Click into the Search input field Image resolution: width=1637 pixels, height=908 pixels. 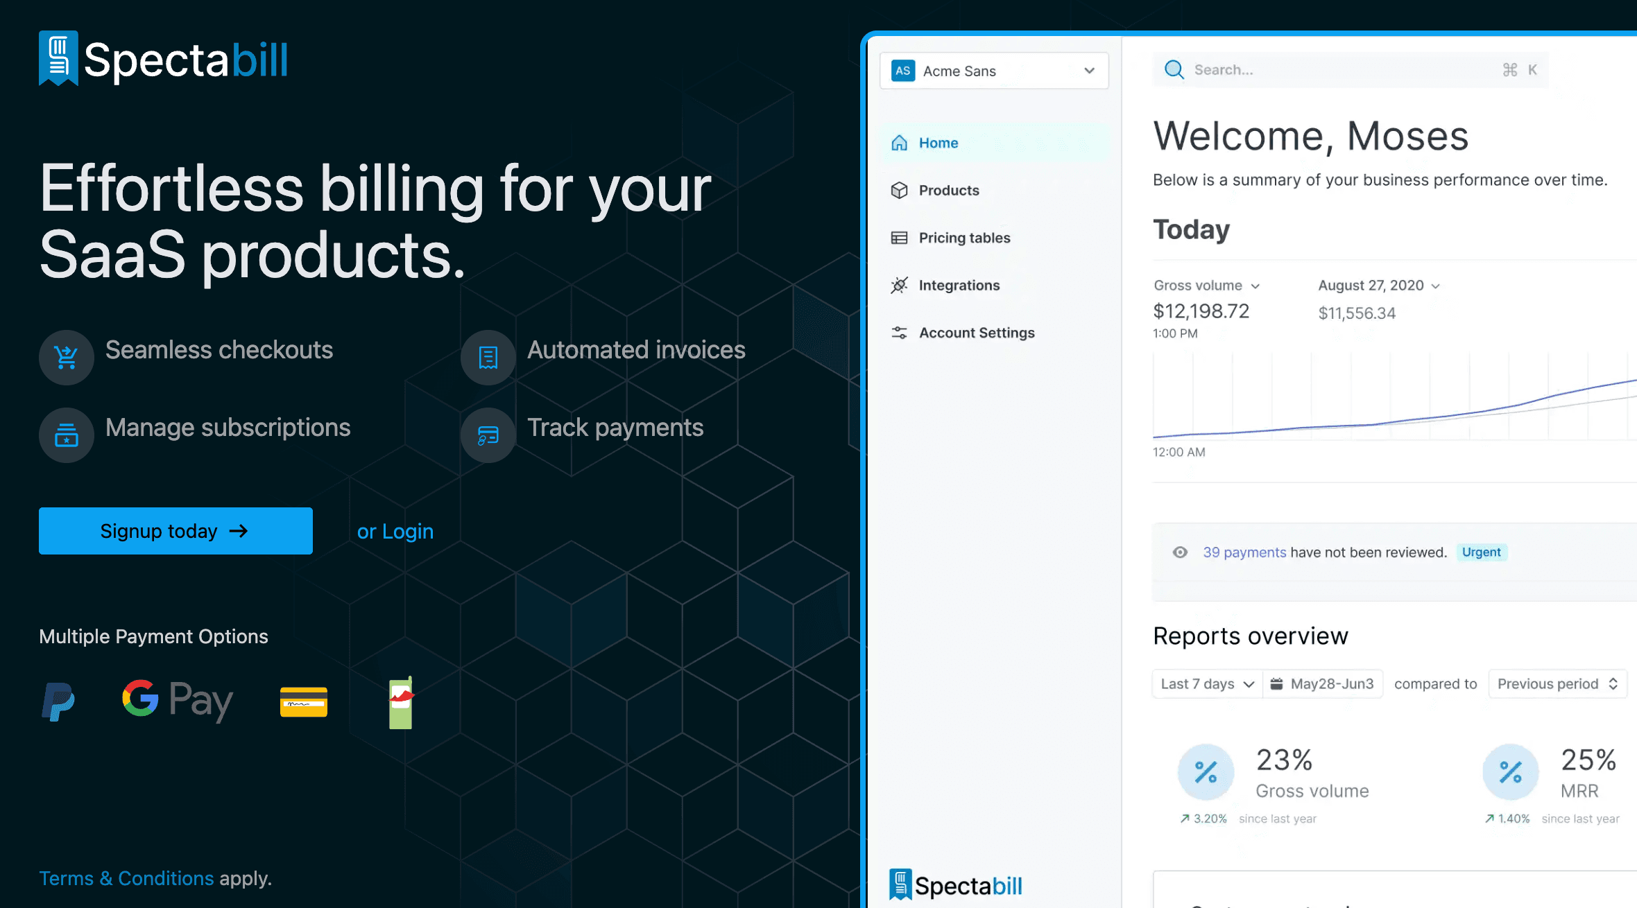pos(1339,70)
